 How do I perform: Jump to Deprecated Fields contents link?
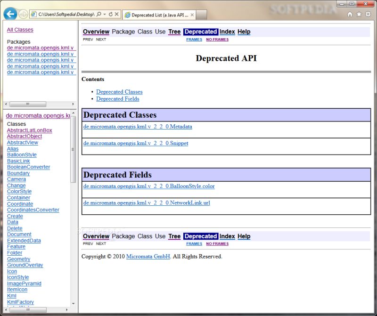(x=117, y=99)
